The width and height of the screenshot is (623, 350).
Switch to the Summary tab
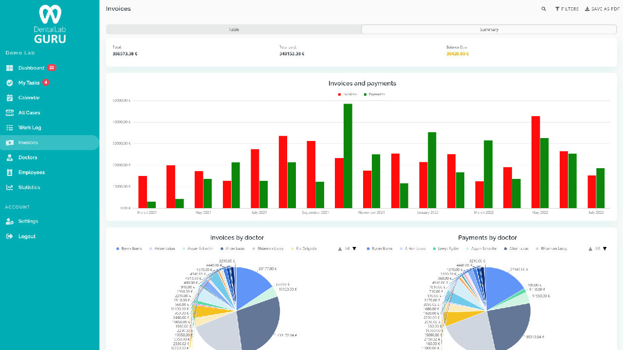pos(489,30)
